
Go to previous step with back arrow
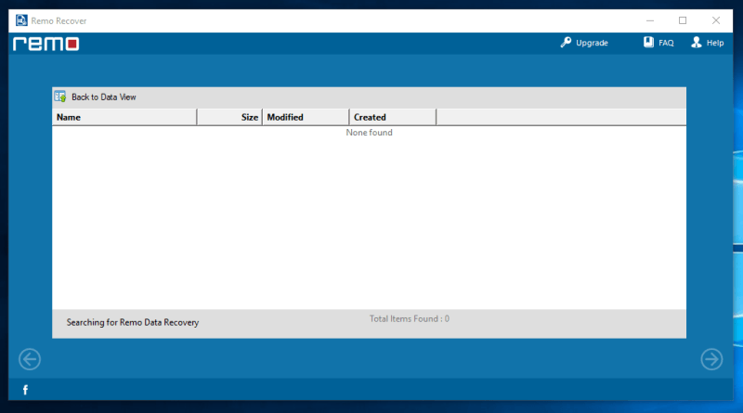coord(30,359)
